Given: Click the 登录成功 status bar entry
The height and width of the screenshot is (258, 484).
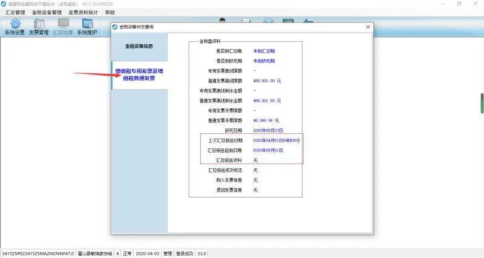Looking at the screenshot, I should point(185,253).
